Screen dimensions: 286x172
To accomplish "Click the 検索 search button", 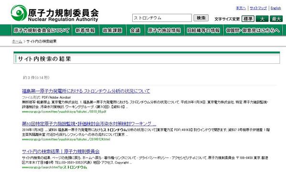I will (x=201, y=18).
